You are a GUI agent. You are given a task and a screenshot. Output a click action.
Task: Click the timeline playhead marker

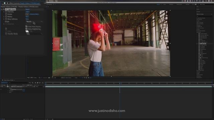[x=120, y=83]
